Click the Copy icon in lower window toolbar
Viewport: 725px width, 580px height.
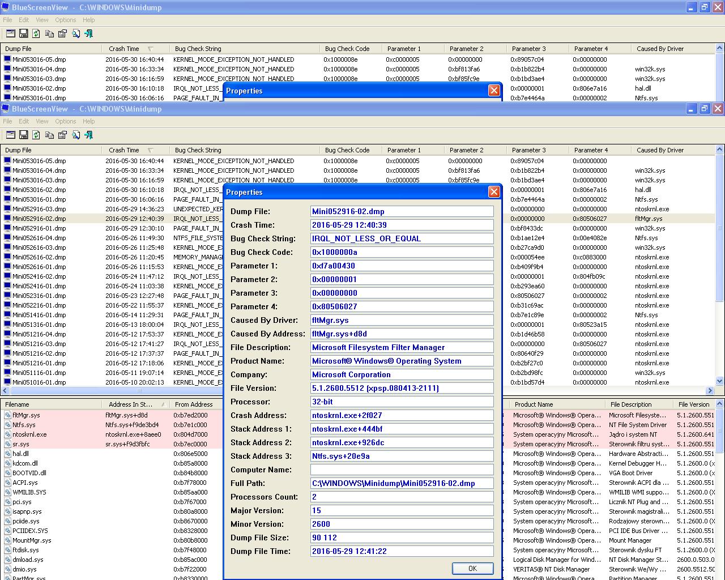pos(49,135)
